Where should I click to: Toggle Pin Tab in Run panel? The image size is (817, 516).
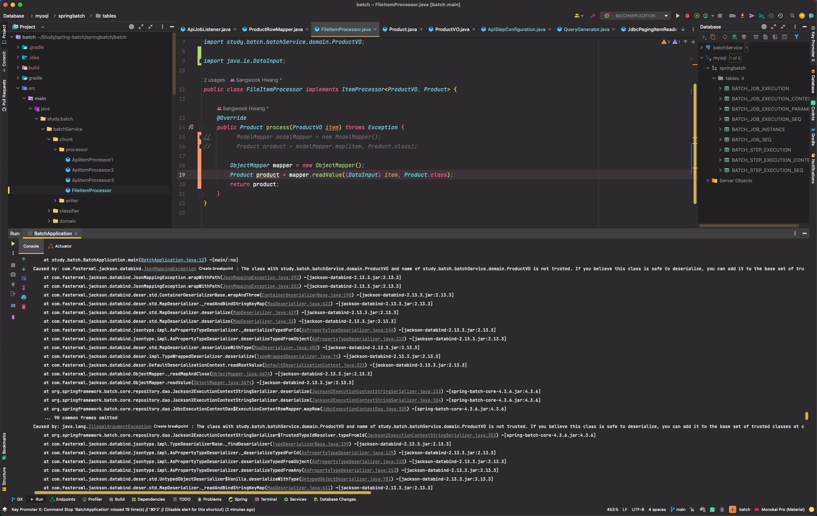click(13, 317)
